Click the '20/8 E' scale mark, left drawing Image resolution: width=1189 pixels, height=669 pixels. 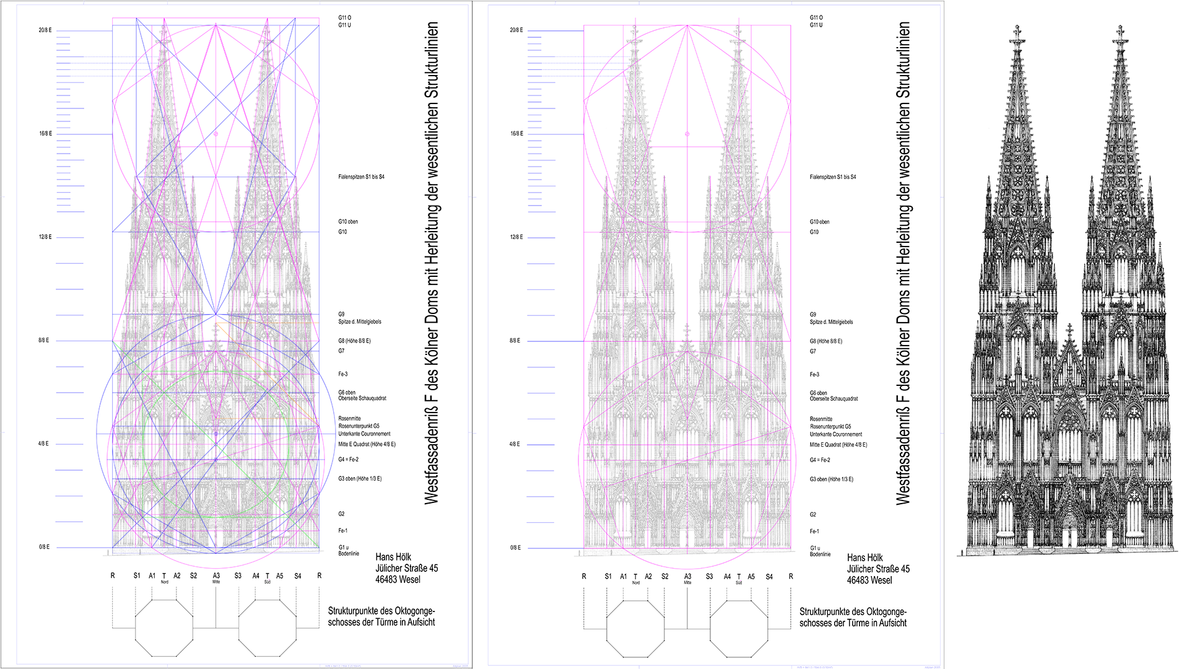click(45, 30)
